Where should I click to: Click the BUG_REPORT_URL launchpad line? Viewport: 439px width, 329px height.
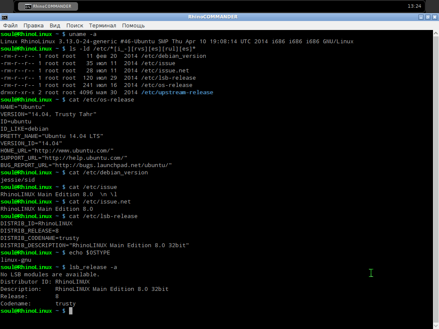pos(86,165)
